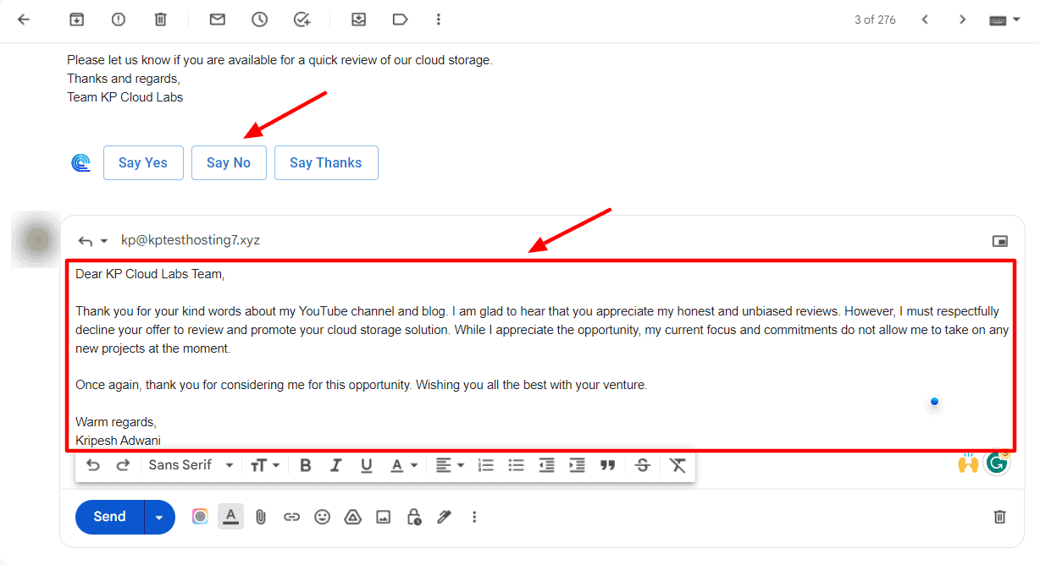The image size is (1040, 565).
Task: Open the Sans Serif font dropdown
Action: point(191,465)
